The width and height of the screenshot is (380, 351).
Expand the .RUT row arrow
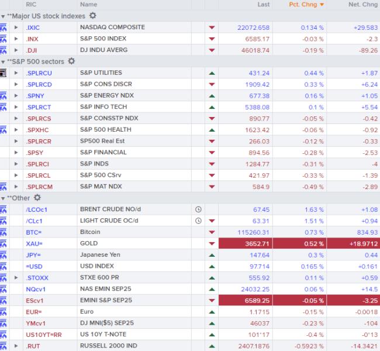(x=16, y=346)
